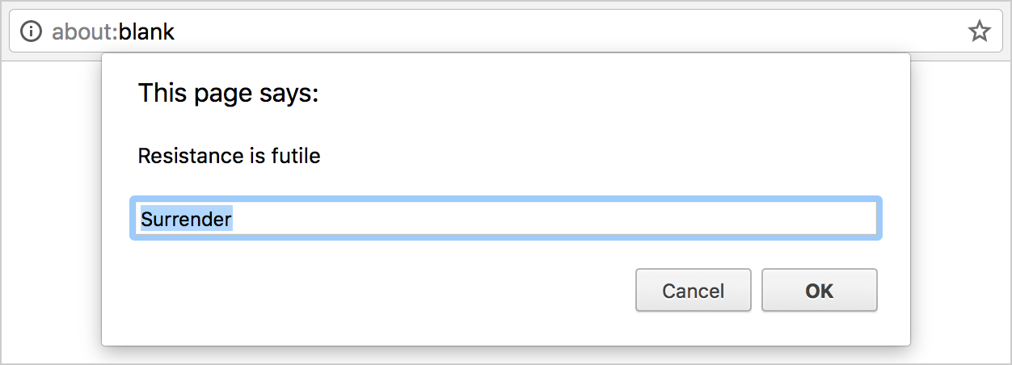1012x365 pixels.
Task: Focus the prompt text input field
Action: pyautogui.click(x=506, y=218)
